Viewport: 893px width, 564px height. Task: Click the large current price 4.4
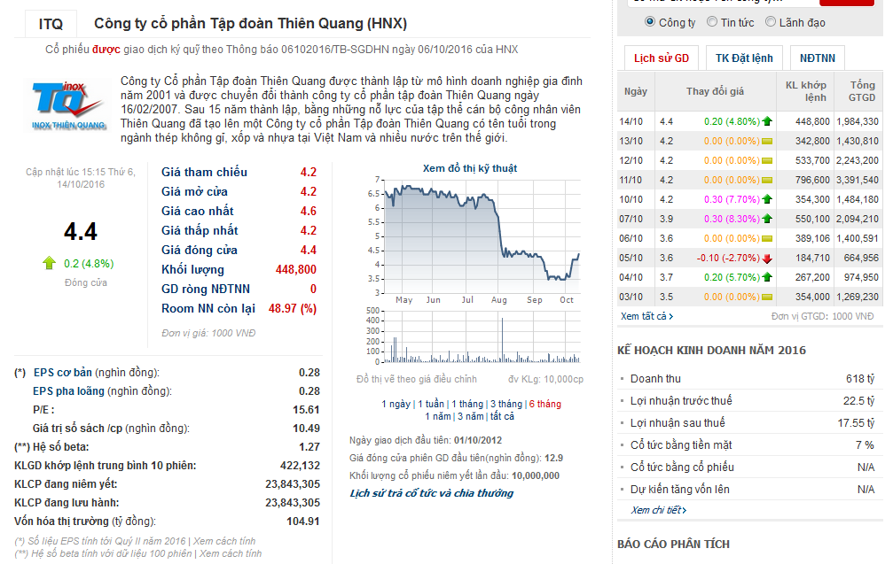[x=81, y=231]
